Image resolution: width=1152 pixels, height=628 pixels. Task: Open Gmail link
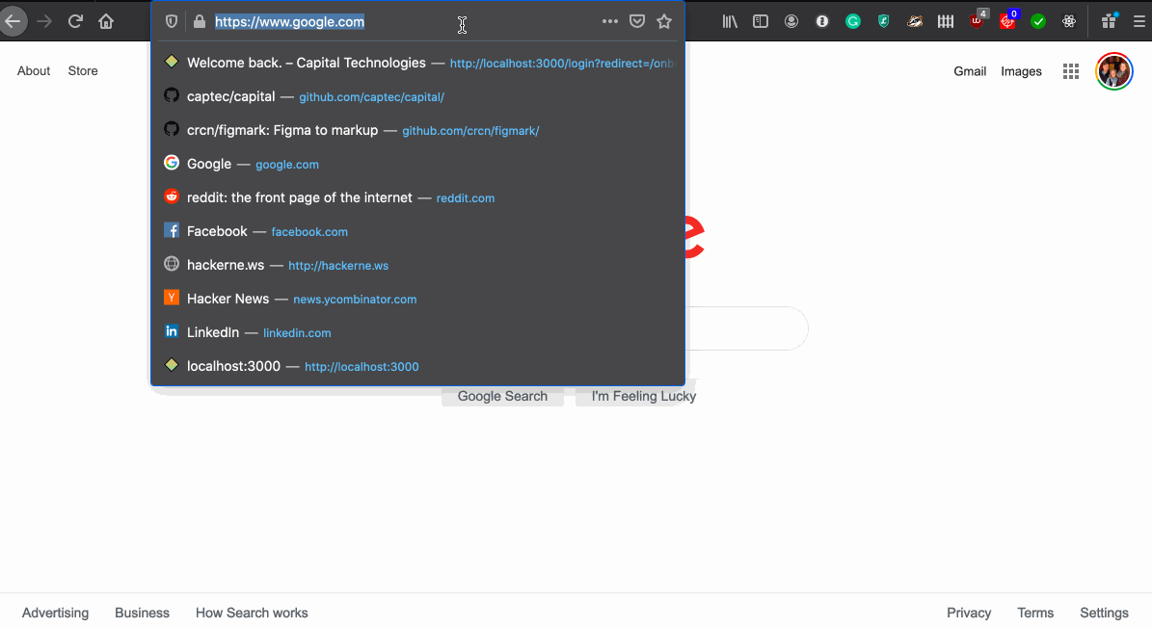point(970,71)
